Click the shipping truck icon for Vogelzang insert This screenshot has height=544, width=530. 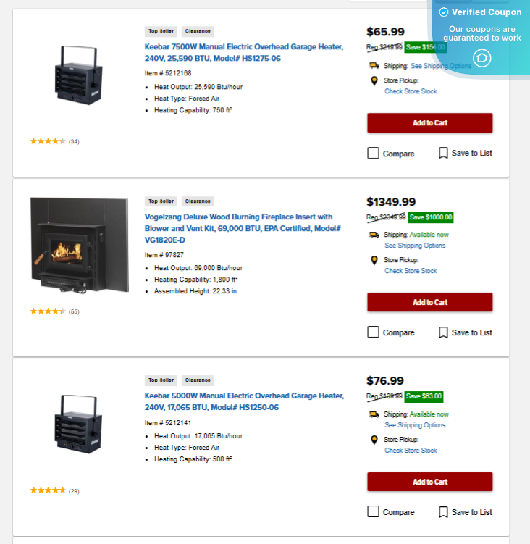(374, 235)
